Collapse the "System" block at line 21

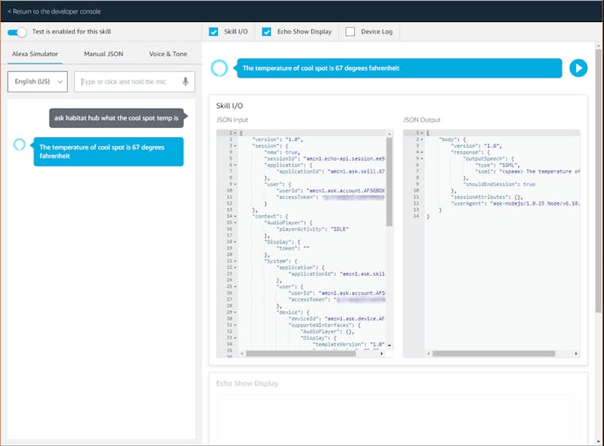tap(235, 261)
